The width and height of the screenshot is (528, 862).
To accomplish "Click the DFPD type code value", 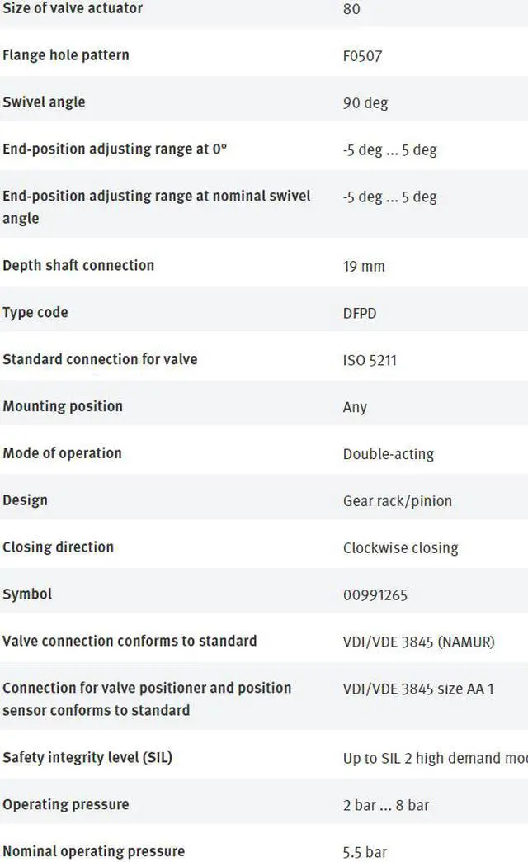I will 360,314.
